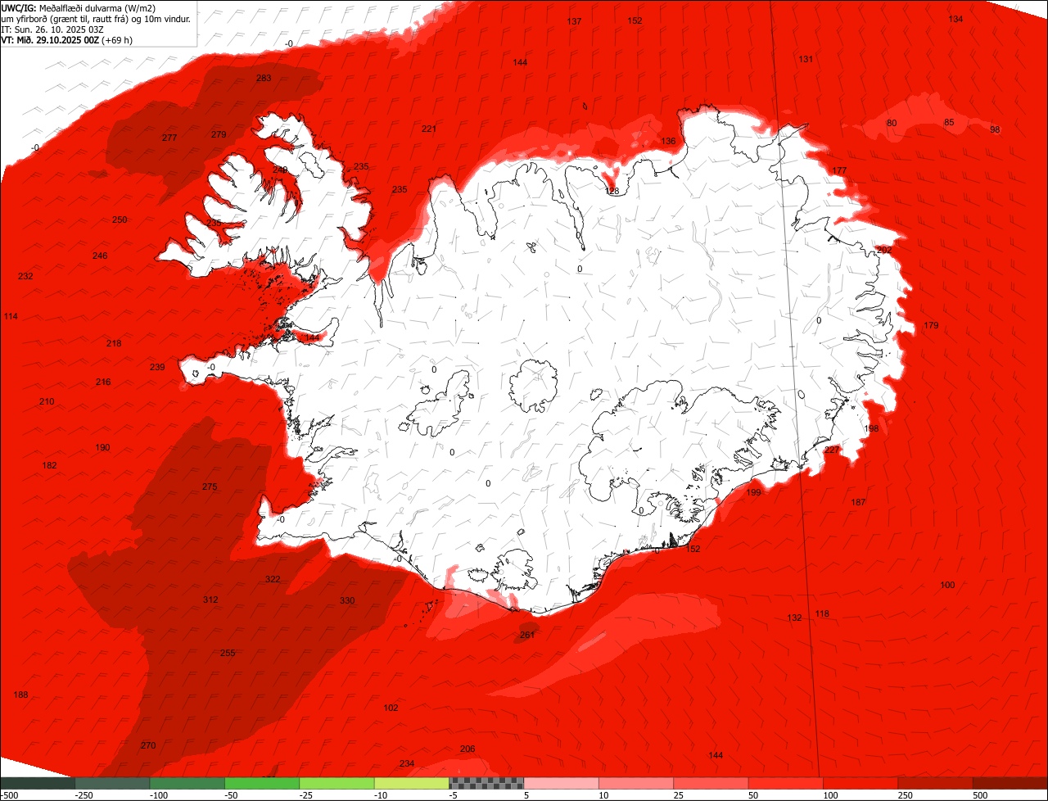Click the red legend swatch between 50 and 100
The image size is (1048, 801).
(786, 783)
